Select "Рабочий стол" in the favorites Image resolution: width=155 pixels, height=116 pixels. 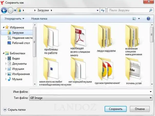[x=20, y=43]
